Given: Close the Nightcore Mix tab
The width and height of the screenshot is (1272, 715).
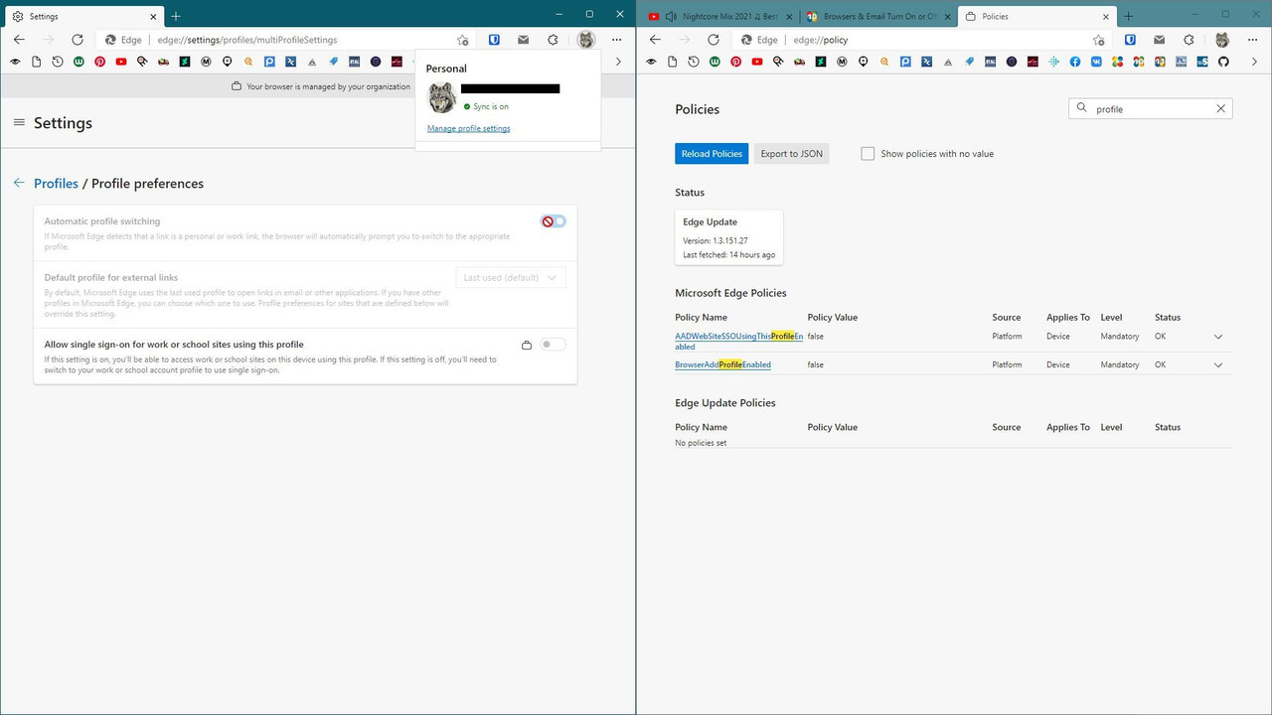Looking at the screenshot, I should coord(789,16).
